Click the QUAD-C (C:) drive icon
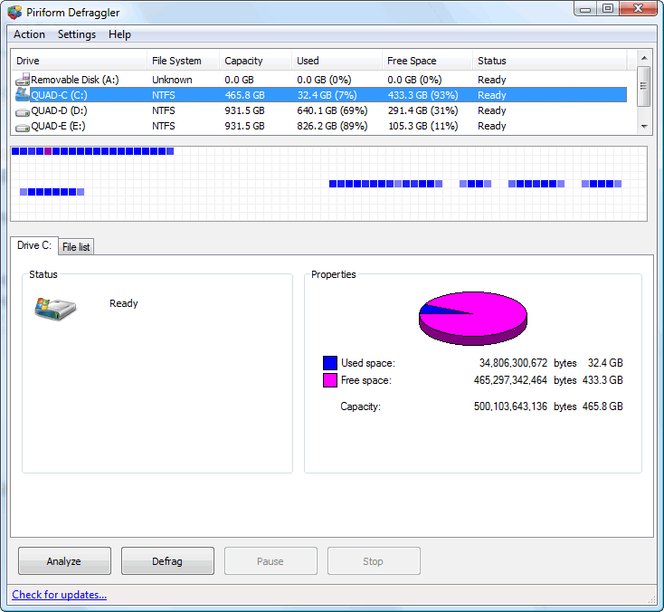664x612 pixels. tap(23, 94)
